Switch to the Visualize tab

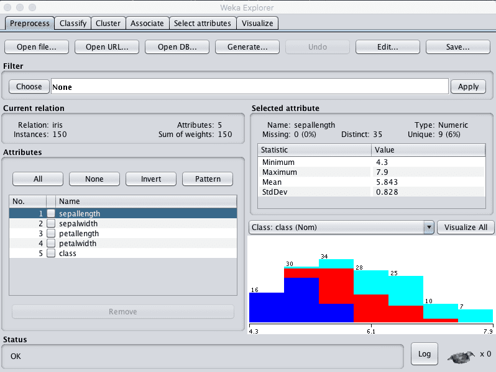pos(257,24)
